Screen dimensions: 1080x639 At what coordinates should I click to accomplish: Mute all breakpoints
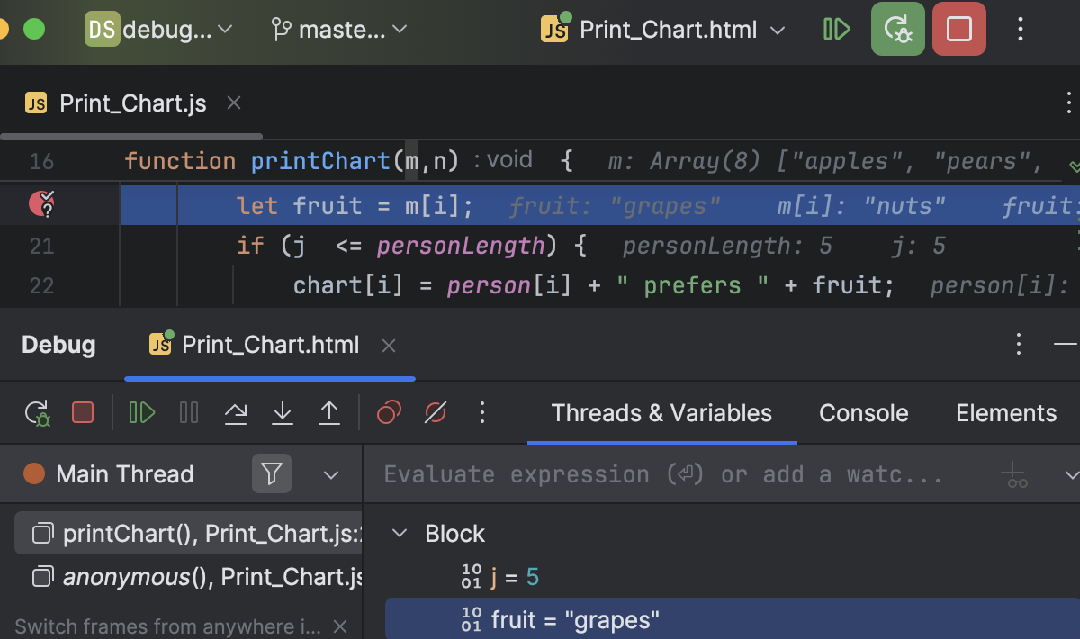[x=435, y=412]
